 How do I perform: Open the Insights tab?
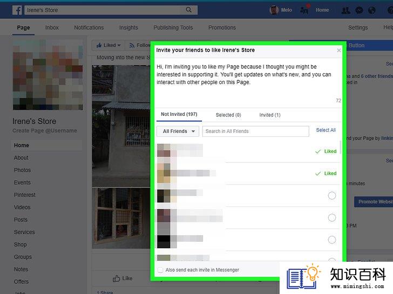pyautogui.click(x=128, y=27)
